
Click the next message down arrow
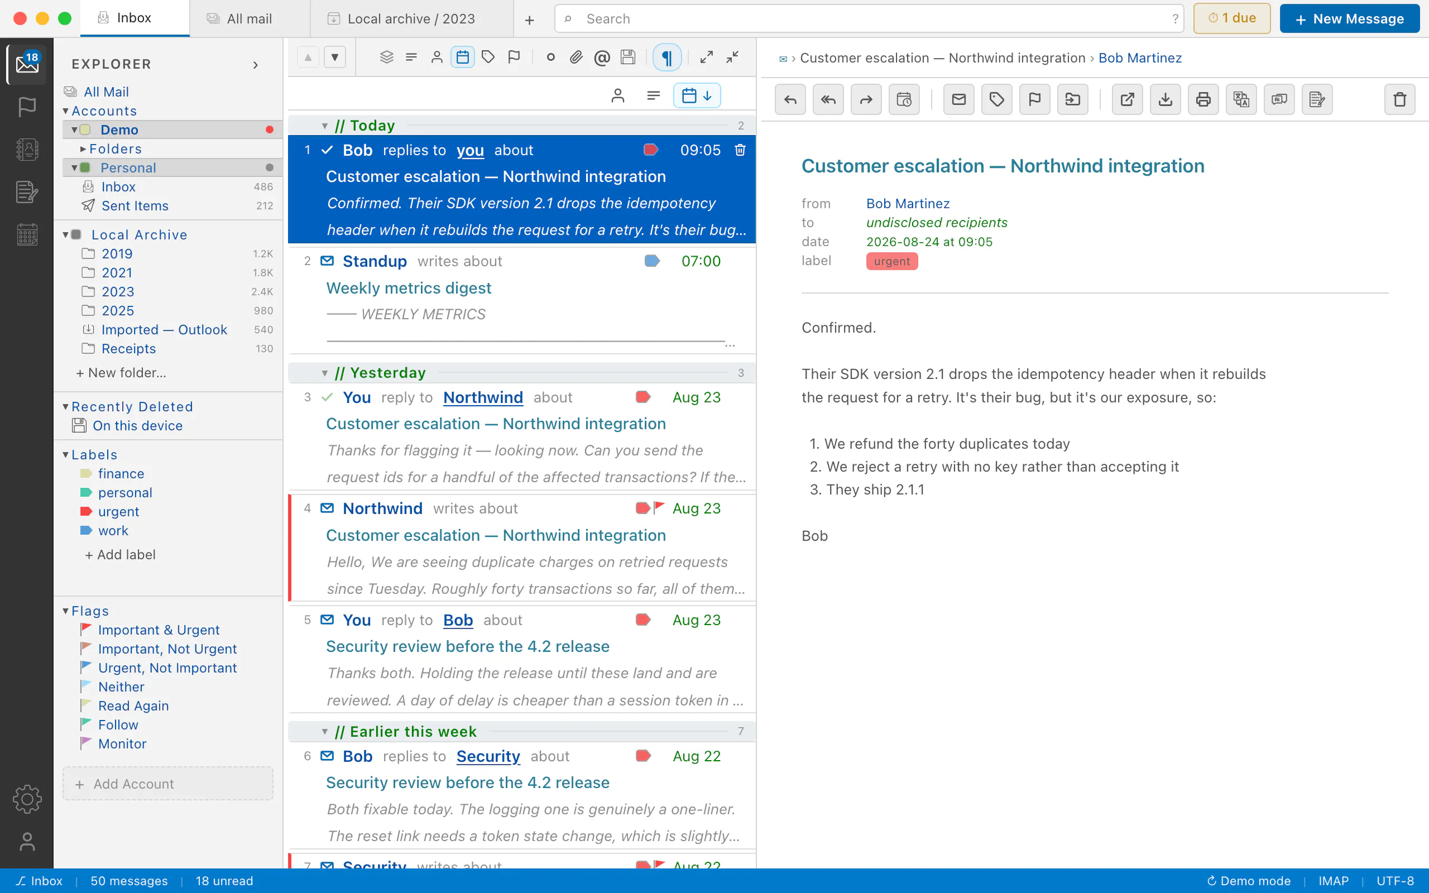(x=335, y=57)
